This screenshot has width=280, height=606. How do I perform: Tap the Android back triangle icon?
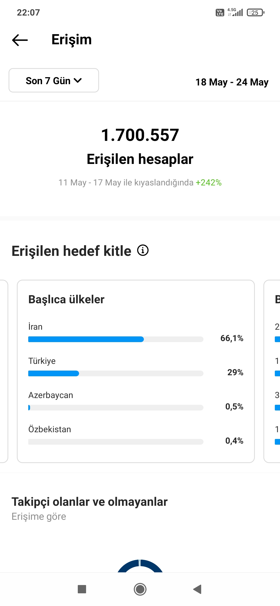(197, 589)
